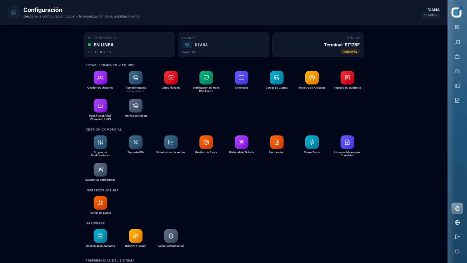Viewport: 467px width, 263px height.
Task: Open Tipos de IVA
Action: point(136,142)
